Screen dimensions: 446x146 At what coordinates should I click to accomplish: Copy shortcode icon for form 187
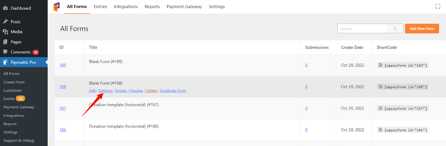[x=380, y=108]
